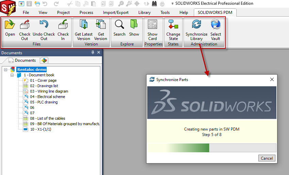The height and width of the screenshot is (175, 289).
Task: Select the SOLIDWORKS PDM ribbon tab
Action: tap(215, 13)
